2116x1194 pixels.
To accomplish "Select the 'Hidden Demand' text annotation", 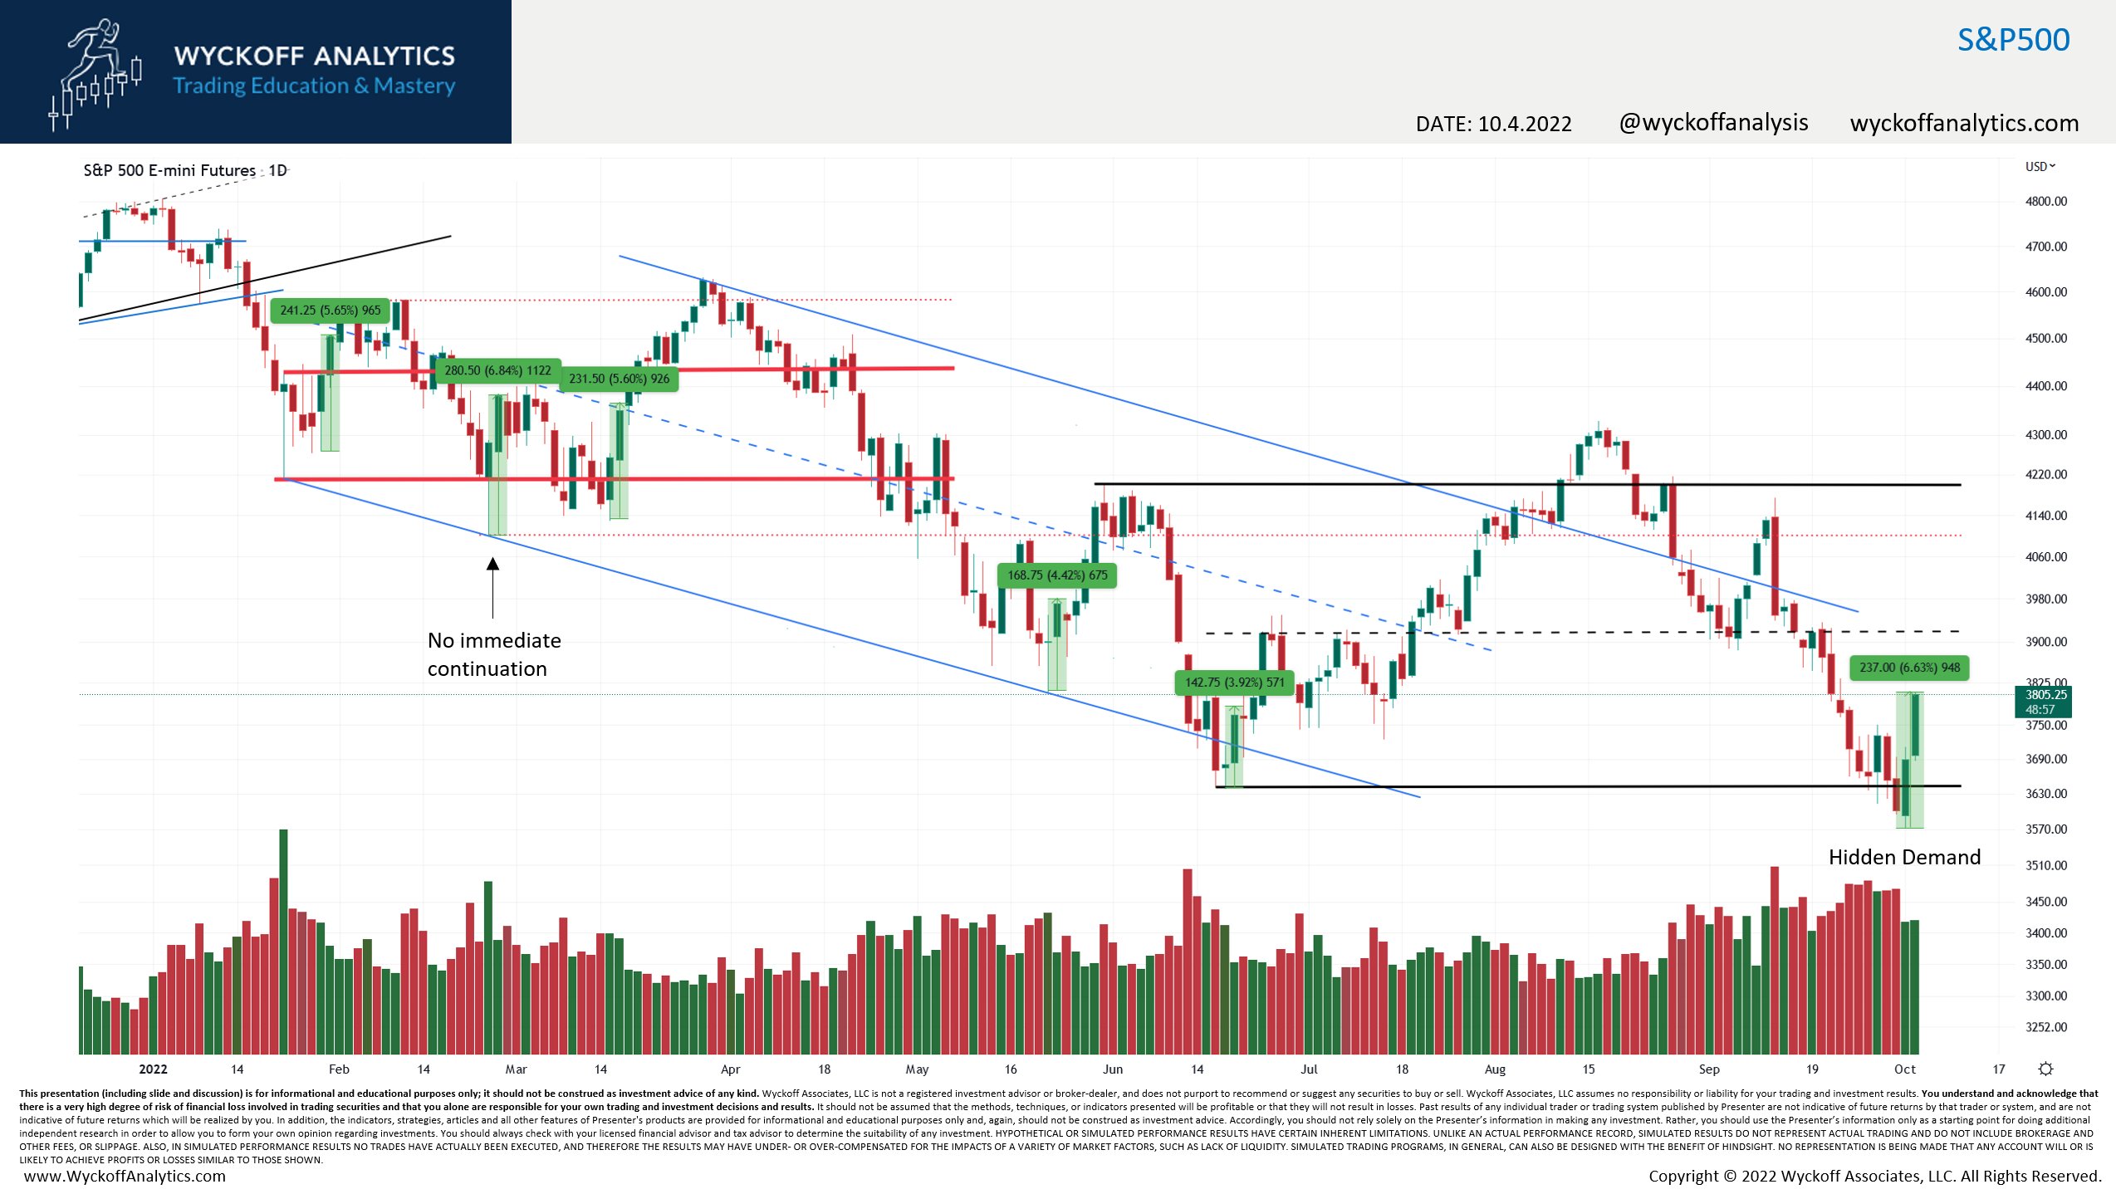I will pyautogui.click(x=1904, y=857).
